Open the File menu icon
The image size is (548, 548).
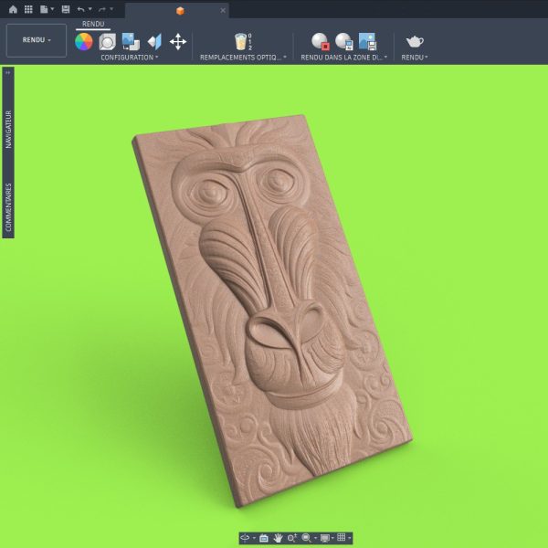(x=44, y=9)
